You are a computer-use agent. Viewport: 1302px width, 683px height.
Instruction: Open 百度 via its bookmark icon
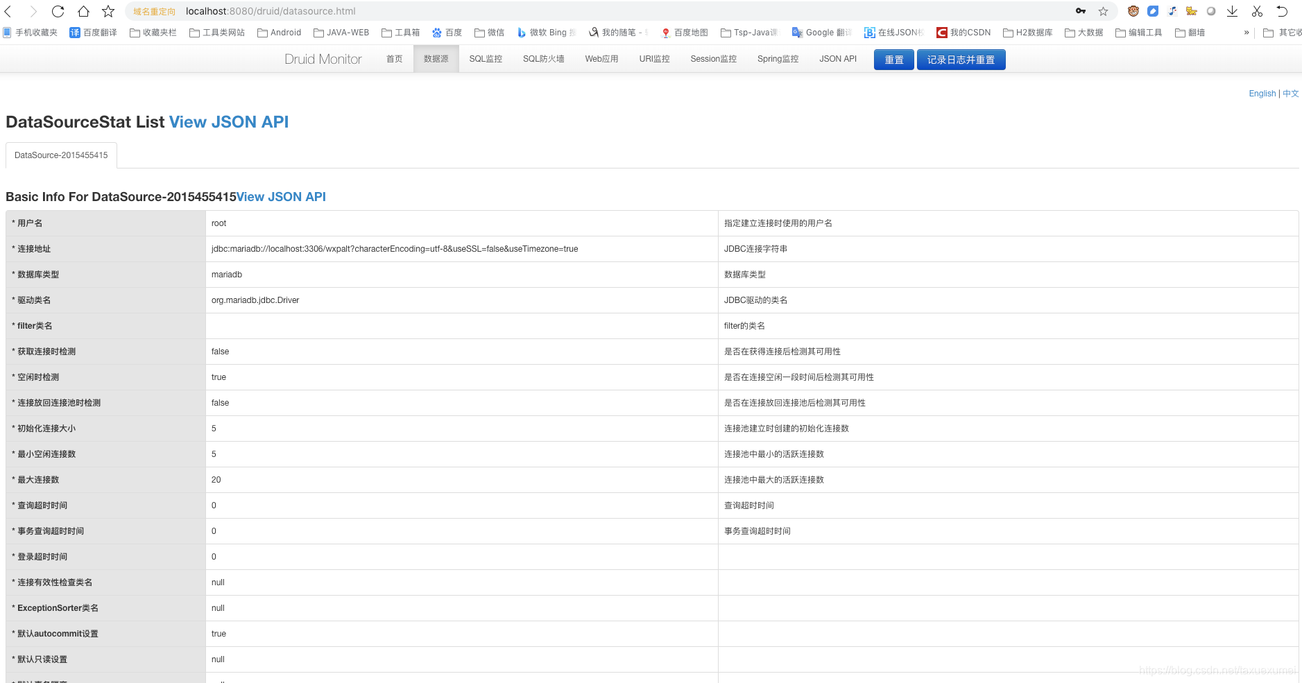pyautogui.click(x=436, y=32)
